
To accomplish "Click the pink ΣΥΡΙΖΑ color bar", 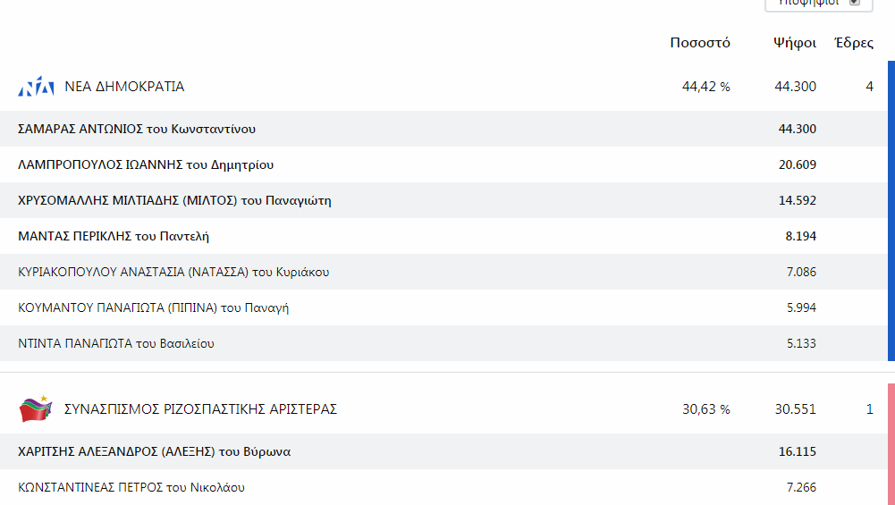I will [x=891, y=444].
